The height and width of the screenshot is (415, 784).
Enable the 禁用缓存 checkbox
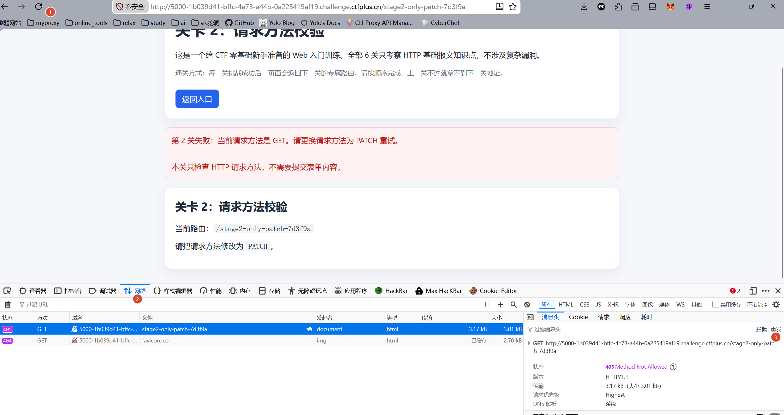[716, 304]
